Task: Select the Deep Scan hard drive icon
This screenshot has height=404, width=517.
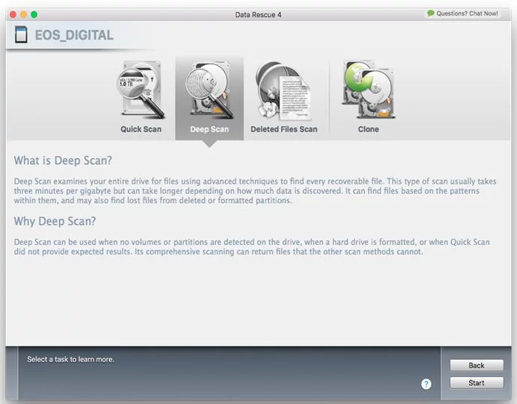Action: click(209, 90)
